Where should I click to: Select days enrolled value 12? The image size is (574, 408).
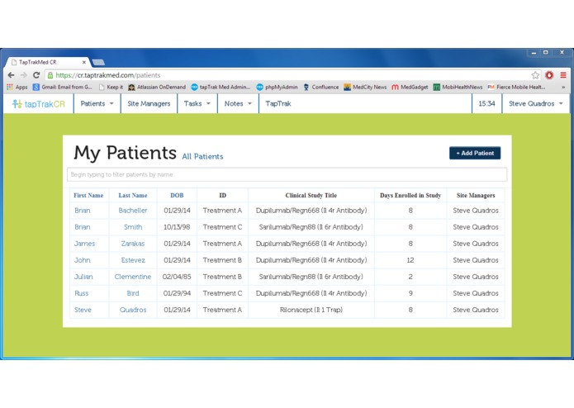click(410, 260)
